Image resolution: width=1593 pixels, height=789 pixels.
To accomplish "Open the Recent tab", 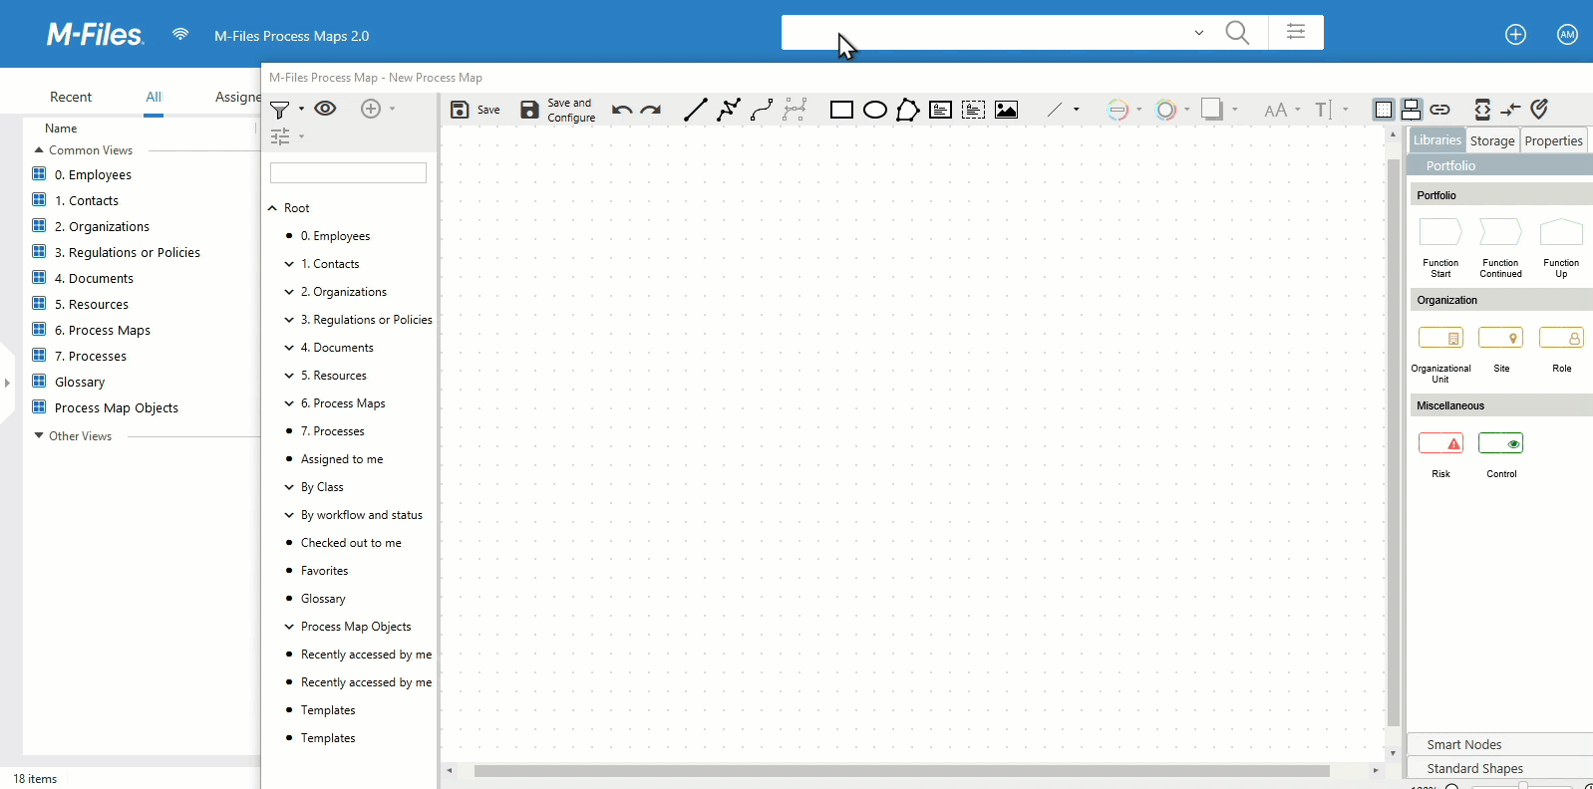I will click(71, 97).
